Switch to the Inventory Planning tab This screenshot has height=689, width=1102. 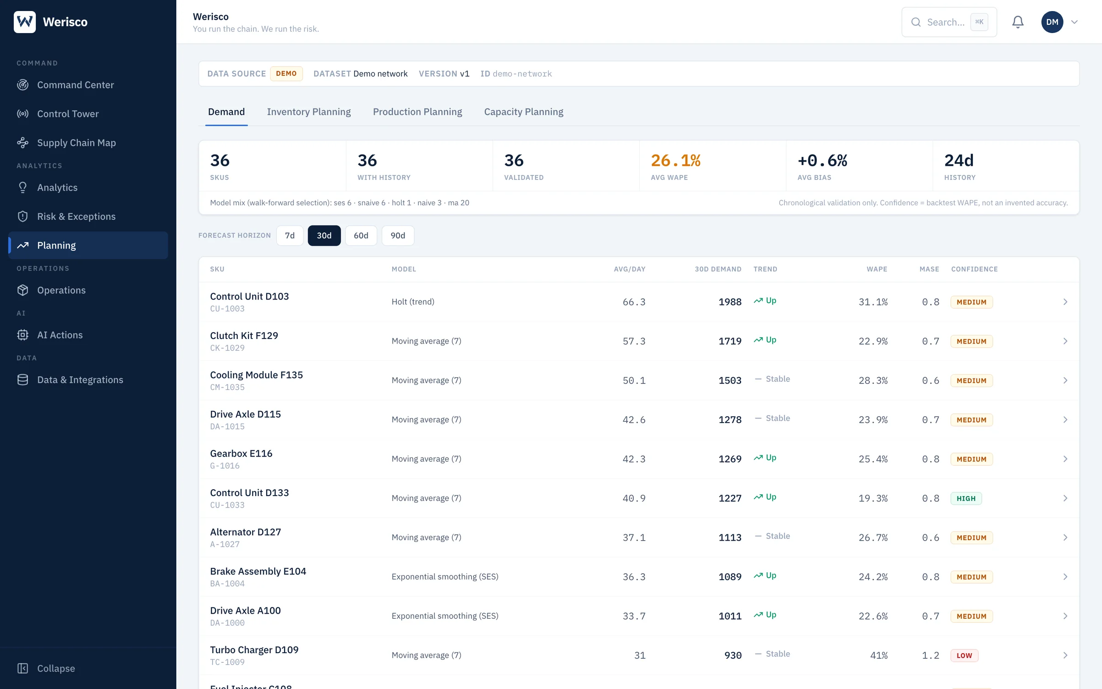point(309,112)
